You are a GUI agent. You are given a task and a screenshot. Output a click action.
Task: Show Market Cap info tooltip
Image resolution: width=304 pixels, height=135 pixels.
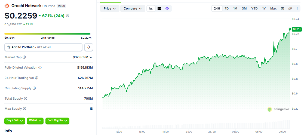click(24, 57)
